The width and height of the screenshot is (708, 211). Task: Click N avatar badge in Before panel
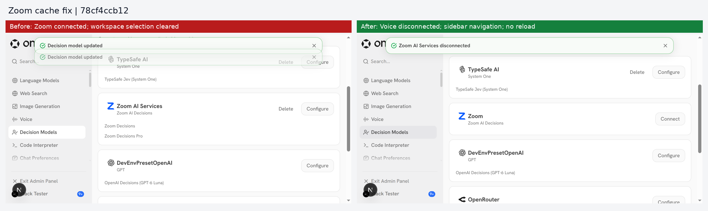[x=19, y=190]
